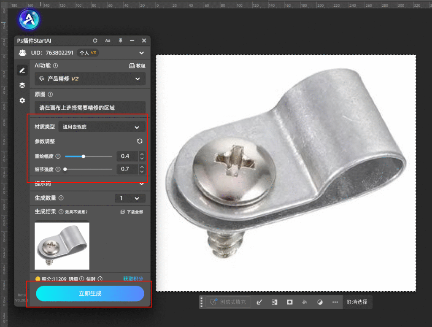Screen dimensions: 432x327
Task: Open the settings gear in the sidebar
Action: coord(22,100)
